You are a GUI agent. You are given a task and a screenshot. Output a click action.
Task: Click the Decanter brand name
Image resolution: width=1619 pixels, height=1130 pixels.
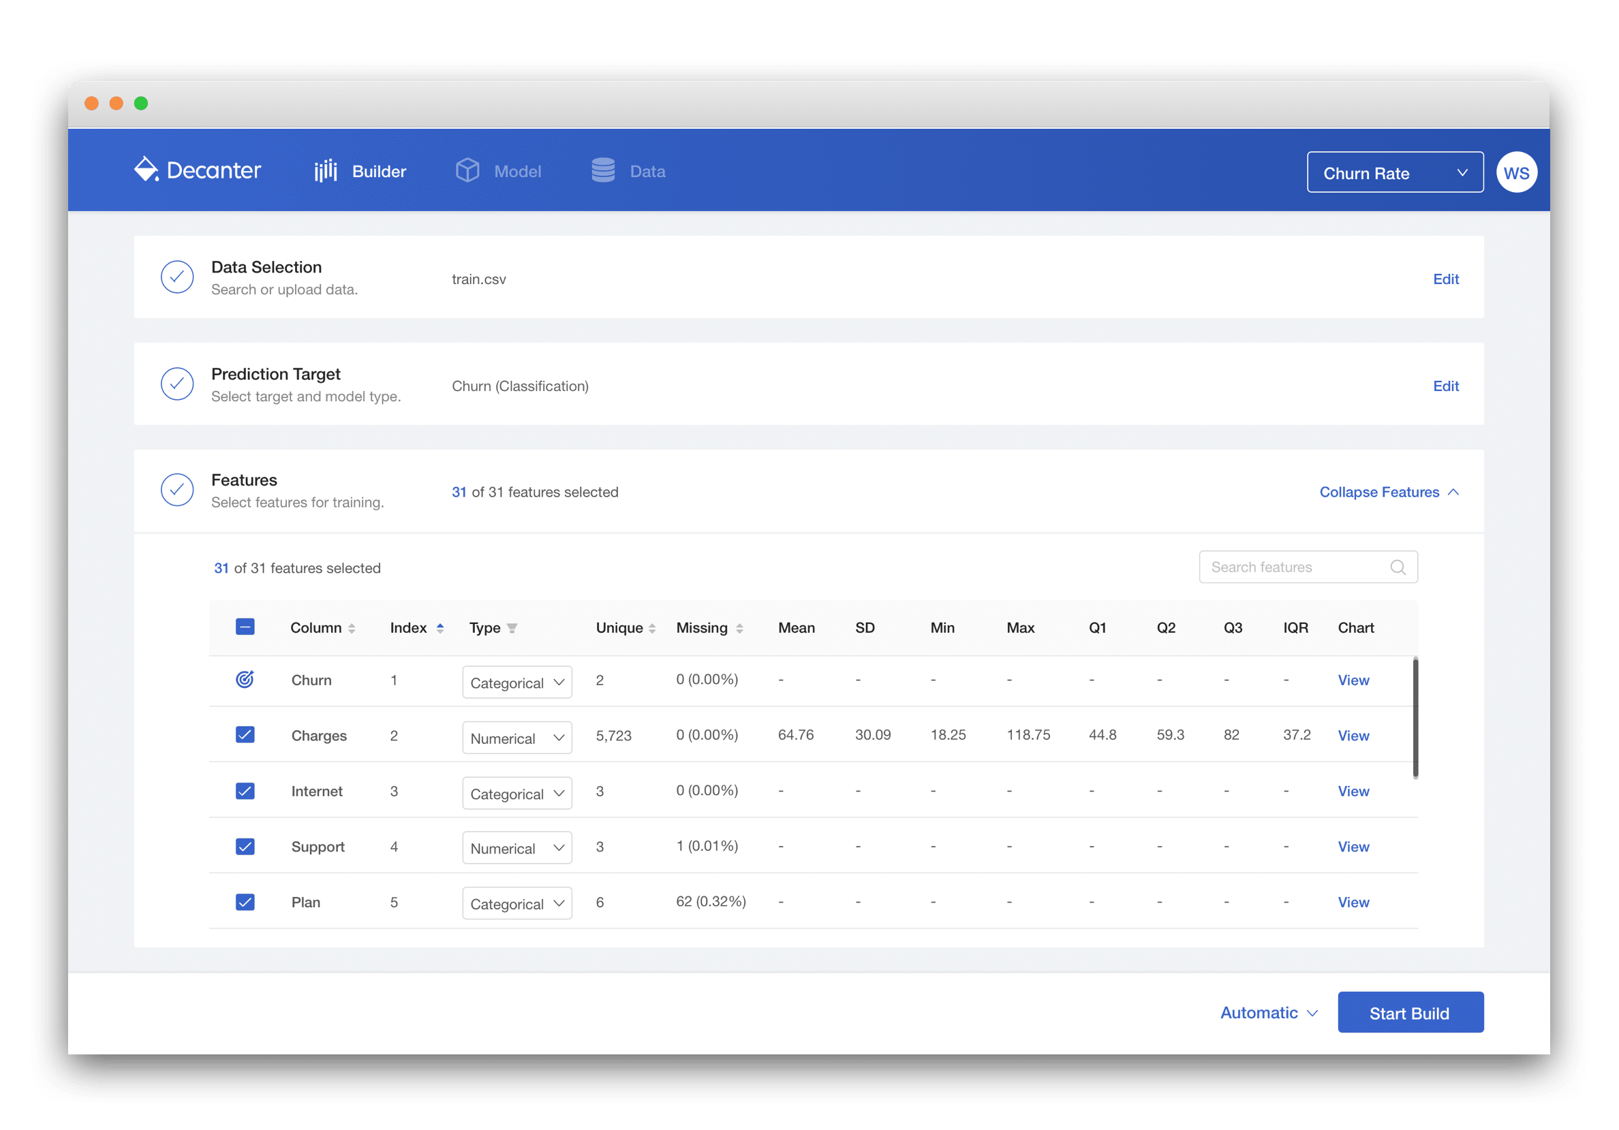point(214,170)
